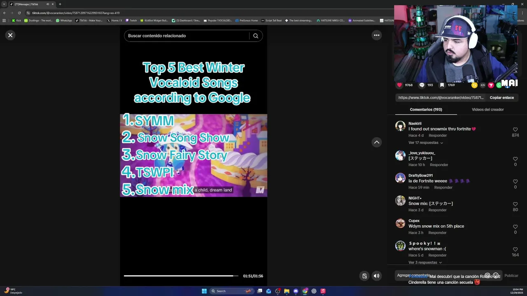Open DraftyBow291's profile avatar

point(400,178)
